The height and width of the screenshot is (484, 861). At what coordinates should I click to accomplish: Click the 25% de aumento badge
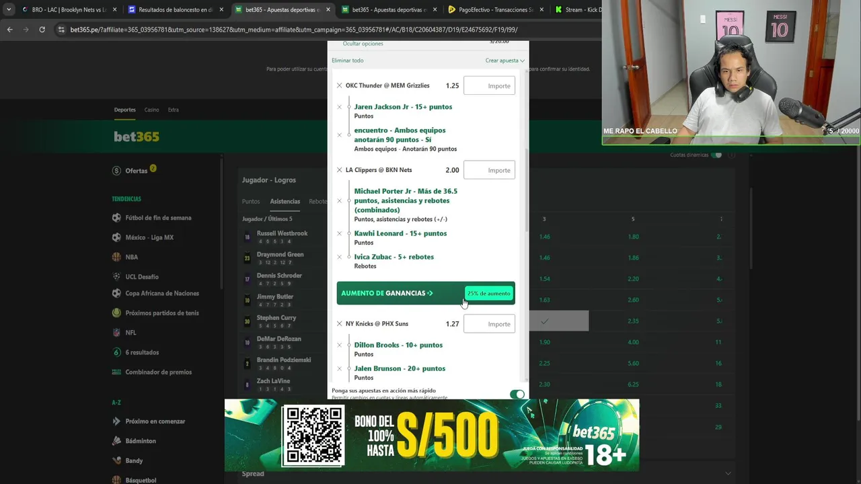489,293
